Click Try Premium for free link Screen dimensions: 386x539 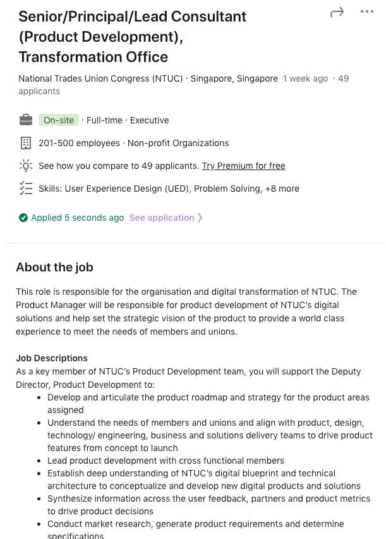click(x=243, y=166)
